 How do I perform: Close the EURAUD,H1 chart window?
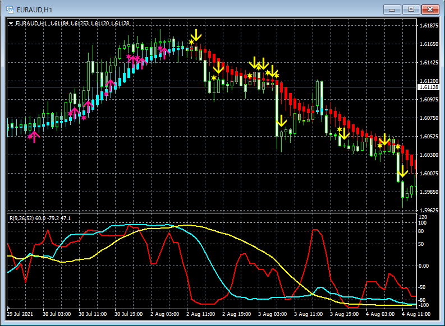point(429,10)
